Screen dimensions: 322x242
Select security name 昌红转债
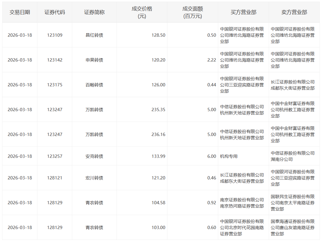94,35
